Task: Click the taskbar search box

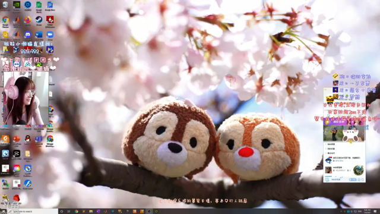Action: coord(33,212)
